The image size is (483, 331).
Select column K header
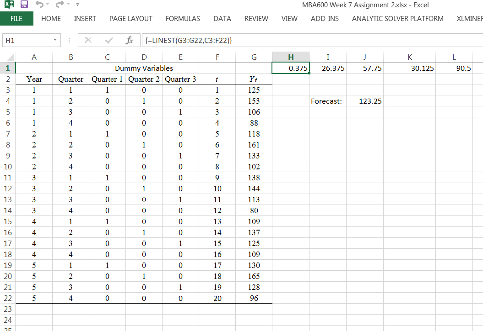[x=410, y=57]
